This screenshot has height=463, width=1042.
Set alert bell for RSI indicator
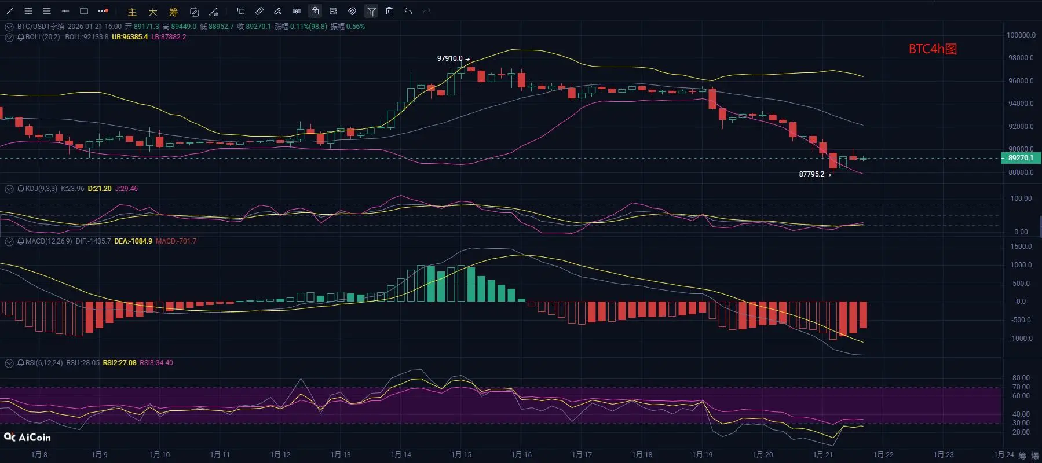point(21,363)
